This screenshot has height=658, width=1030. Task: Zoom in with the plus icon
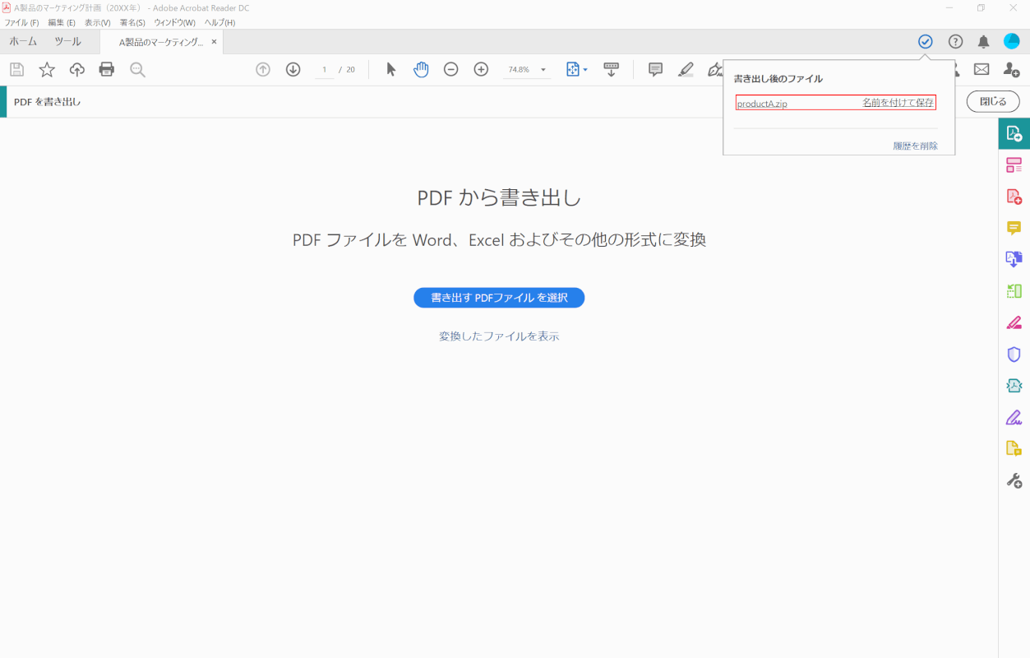(481, 70)
